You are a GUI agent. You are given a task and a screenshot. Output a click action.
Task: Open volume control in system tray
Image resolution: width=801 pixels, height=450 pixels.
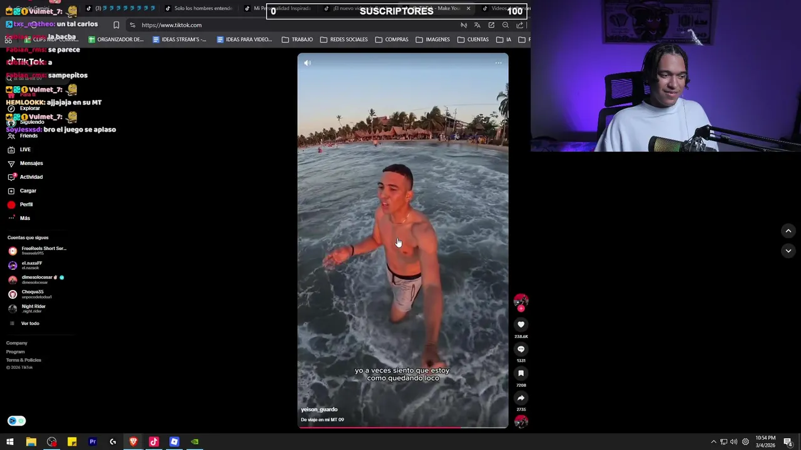click(734, 442)
